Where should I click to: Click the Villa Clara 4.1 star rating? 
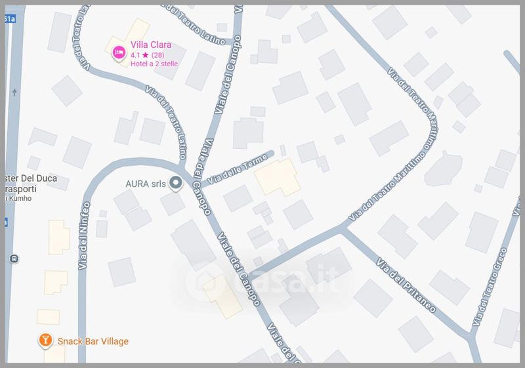(x=147, y=55)
